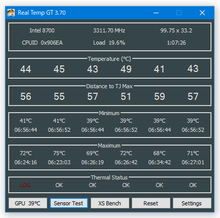This screenshot has height=218, width=220.
Task: Click the 3311.70 MHz clock speed
Action: point(109,30)
